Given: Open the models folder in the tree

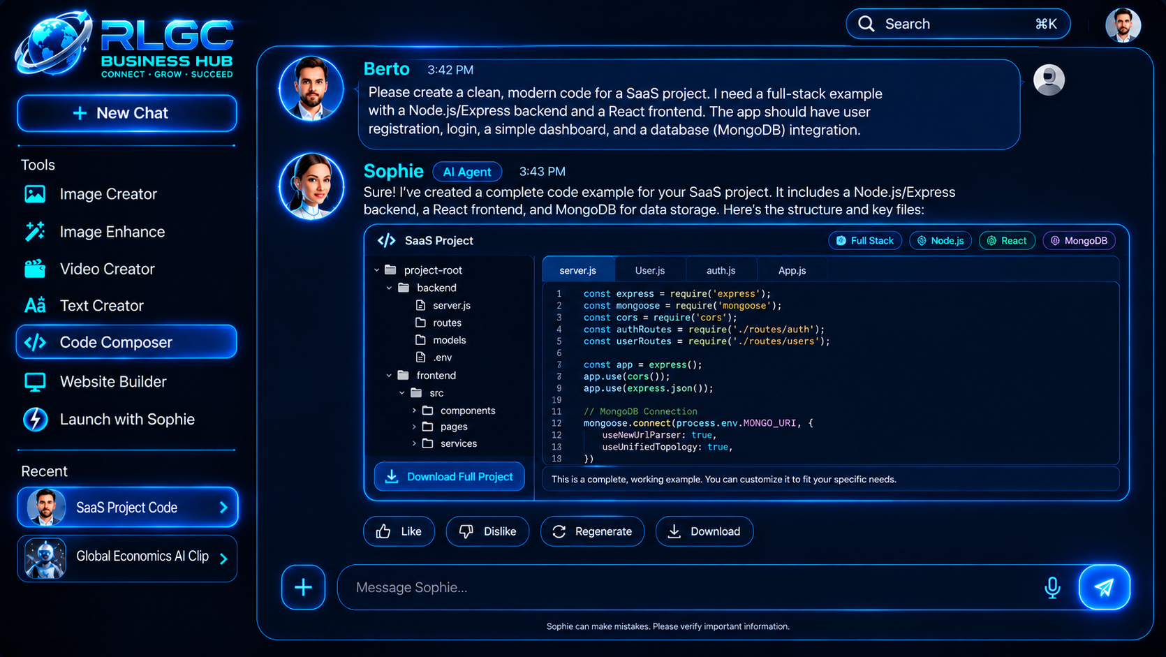Looking at the screenshot, I should tap(441, 340).
